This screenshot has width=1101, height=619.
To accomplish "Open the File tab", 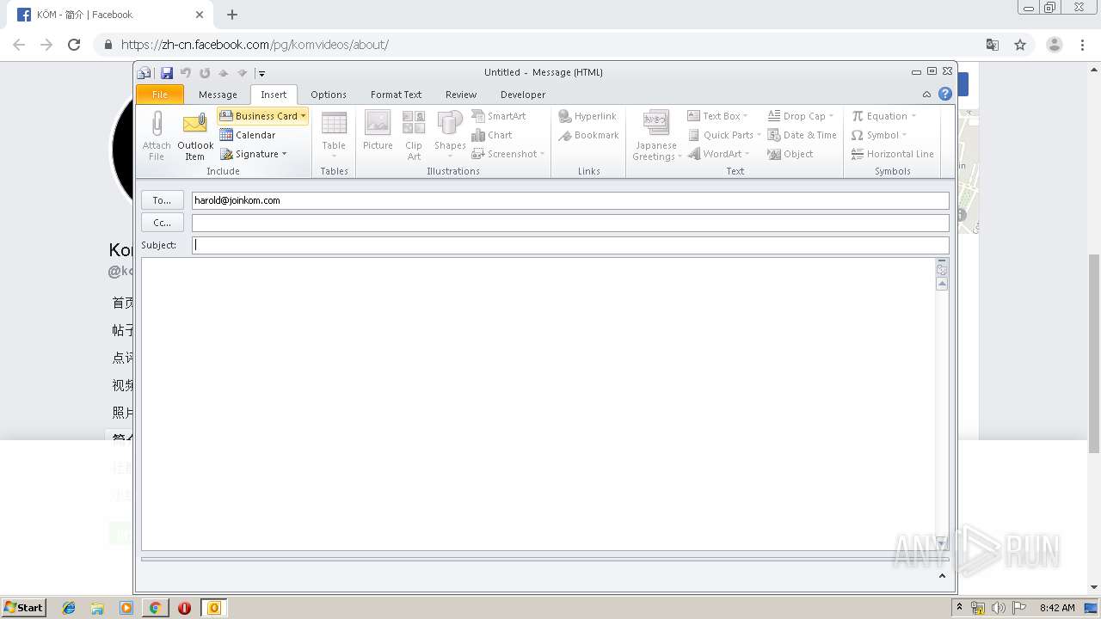I will pos(160,95).
